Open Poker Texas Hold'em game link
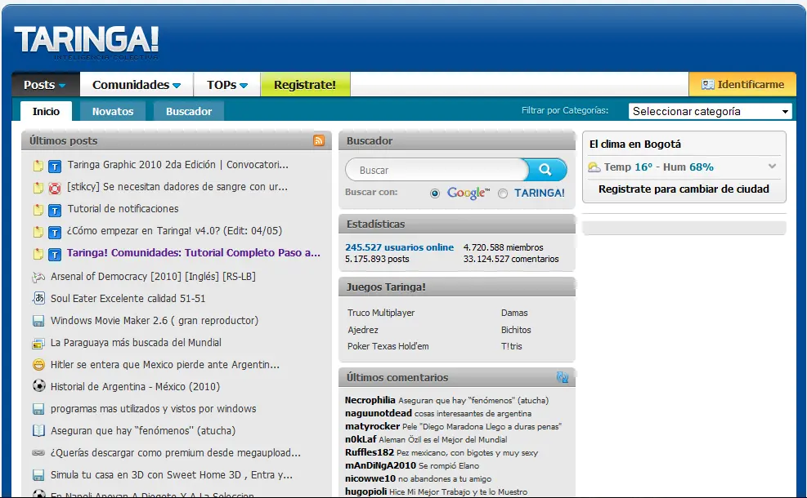 [x=388, y=346]
